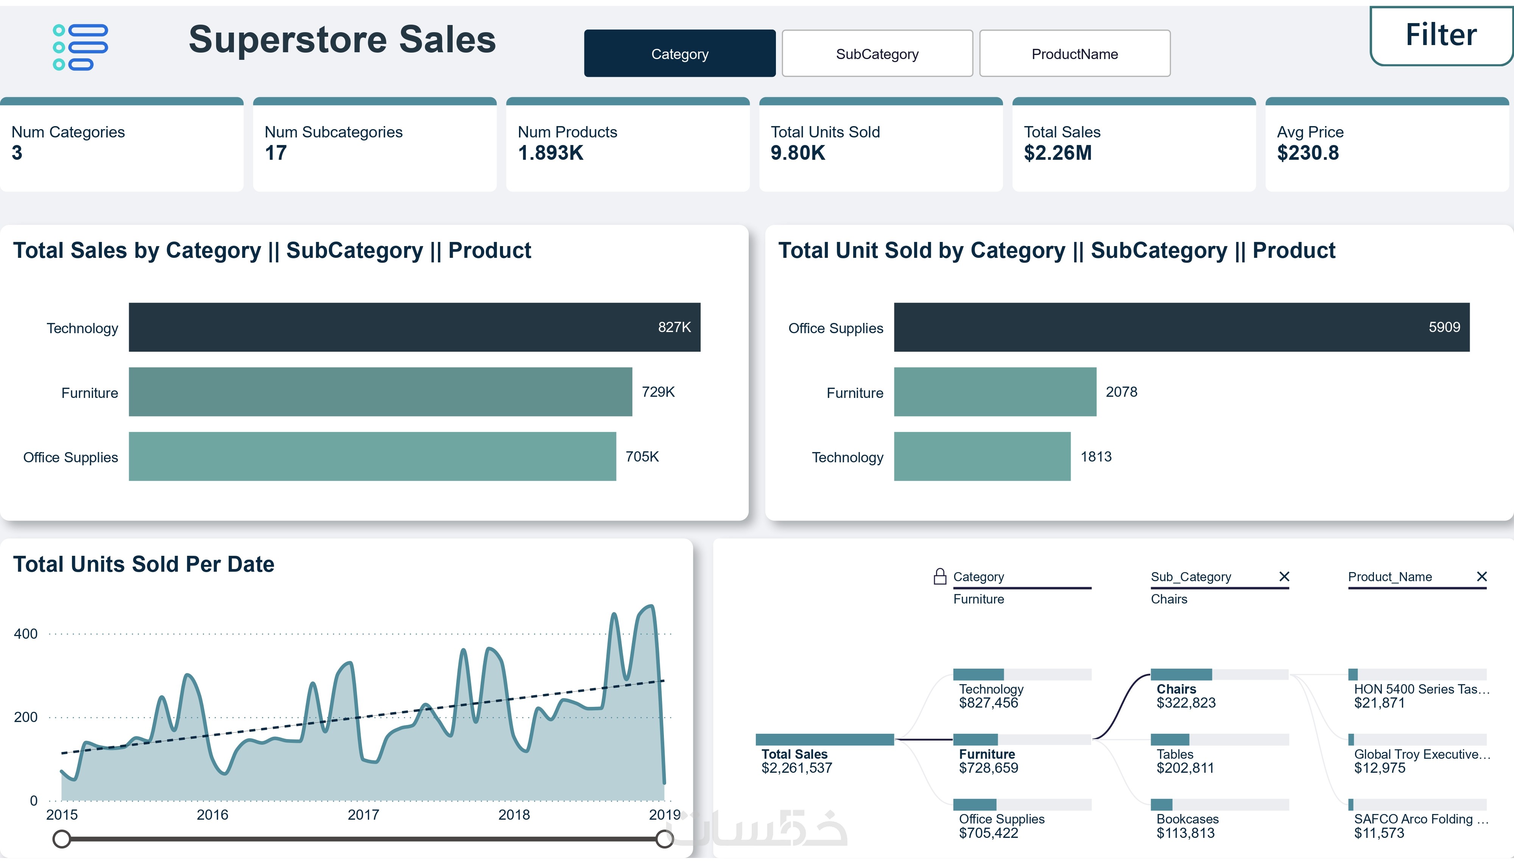This screenshot has height=864, width=1514.
Task: Remove the Product_Name level with its X
Action: pos(1481,576)
